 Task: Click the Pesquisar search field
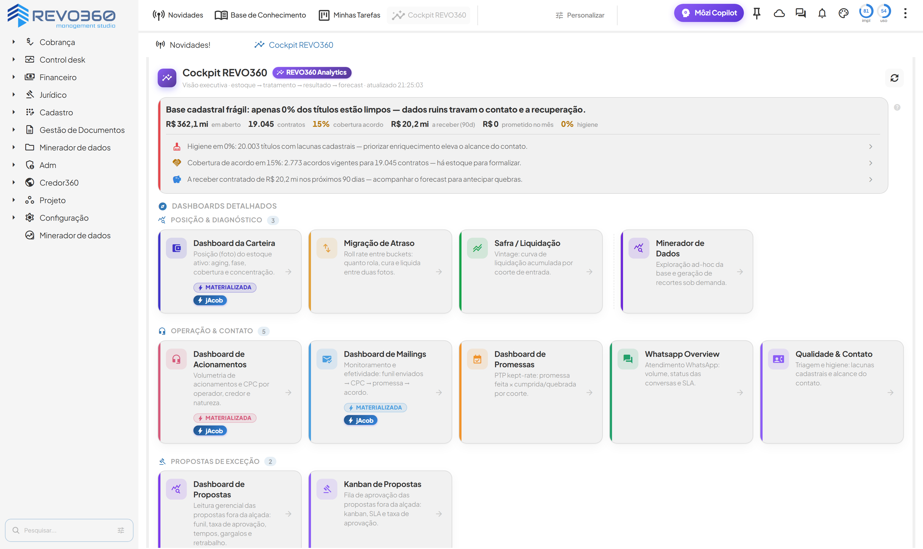click(69, 530)
